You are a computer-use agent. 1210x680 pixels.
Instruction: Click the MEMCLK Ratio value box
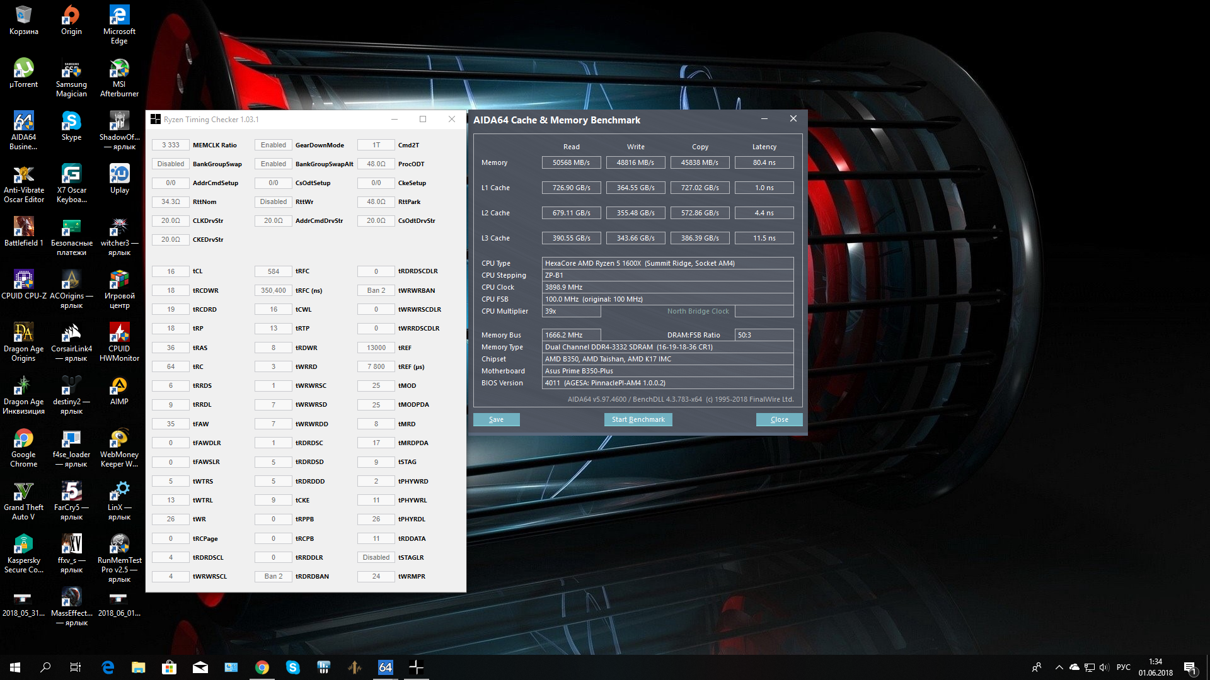pos(171,145)
